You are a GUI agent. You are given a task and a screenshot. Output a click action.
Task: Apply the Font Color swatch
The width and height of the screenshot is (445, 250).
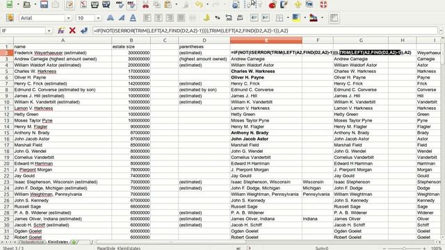tap(314, 18)
